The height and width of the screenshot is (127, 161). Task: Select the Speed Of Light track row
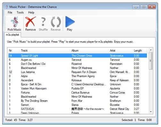78,56
